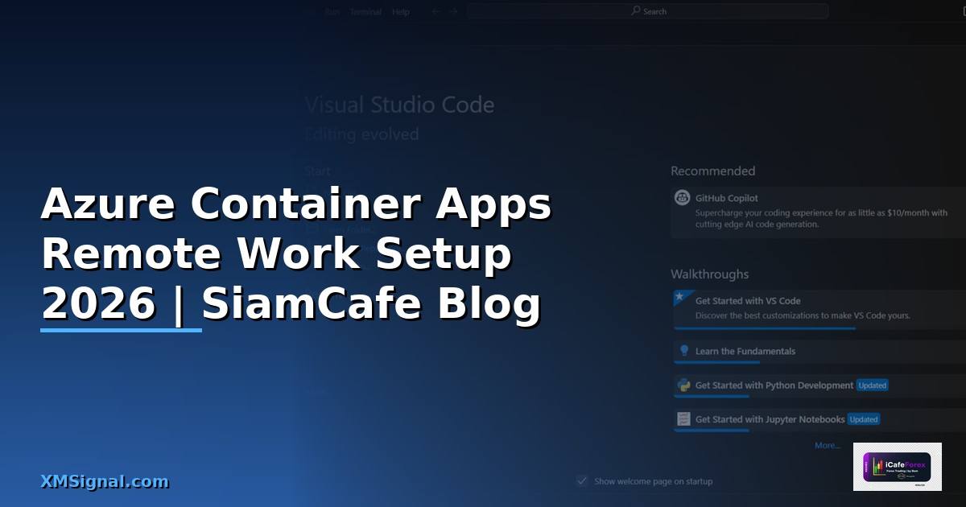Open Get Started with Python Development walkthrough
966x507 pixels.
pos(819,386)
